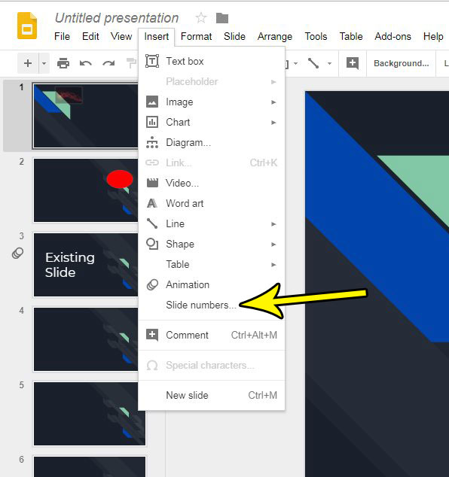
Task: Select slide 4 thumbnail
Action: pos(85,339)
